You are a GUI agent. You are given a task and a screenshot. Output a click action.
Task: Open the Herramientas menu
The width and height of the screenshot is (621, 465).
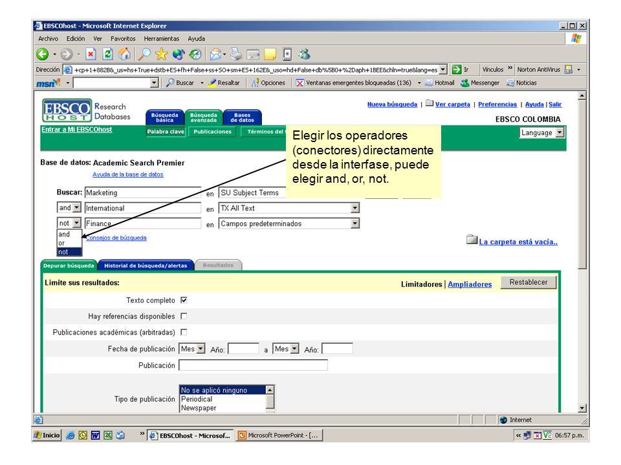pyautogui.click(x=162, y=39)
